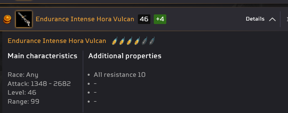This screenshot has width=288, height=113.
Task: Click the Details label
Action: click(255, 19)
